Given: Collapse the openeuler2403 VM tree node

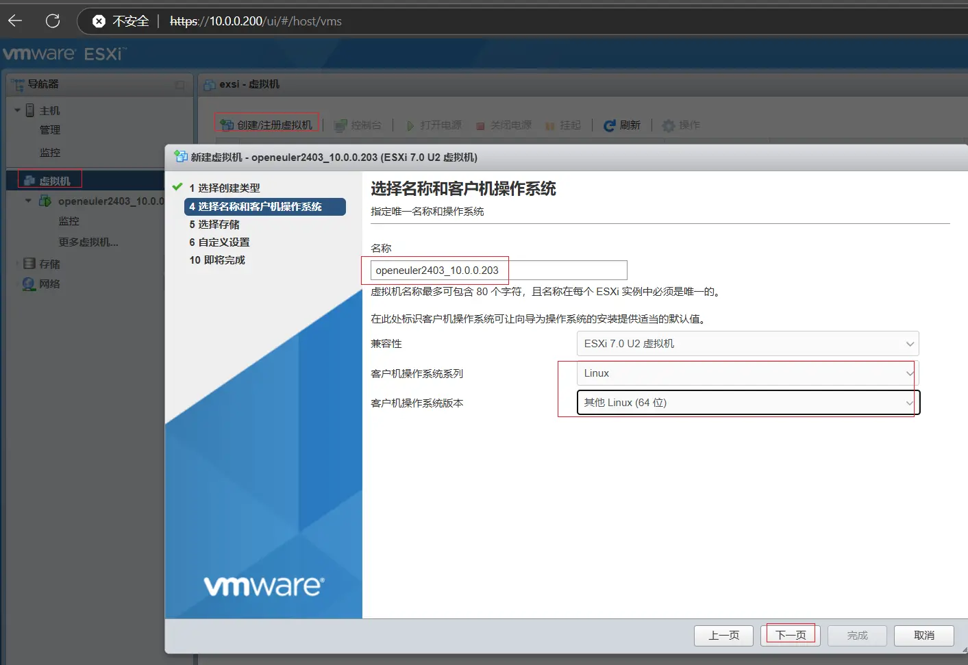Looking at the screenshot, I should click(28, 201).
